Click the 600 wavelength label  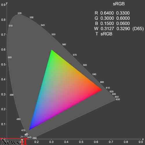pyautogui.click(x=102, y=82)
